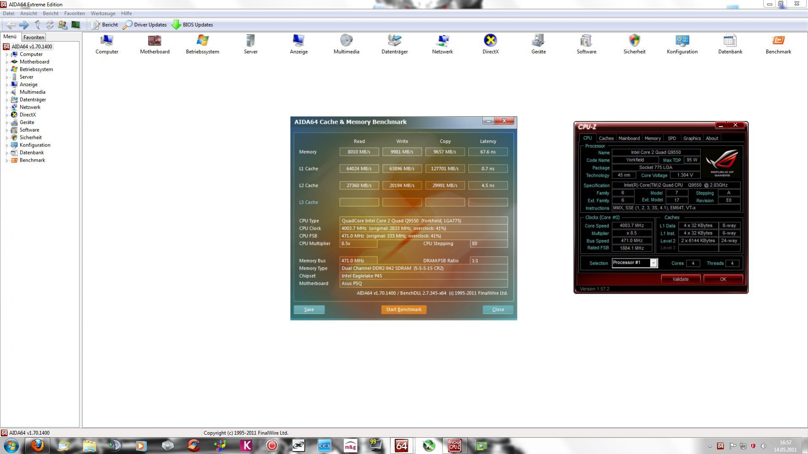Open the Konfiguration category icon

click(x=682, y=44)
